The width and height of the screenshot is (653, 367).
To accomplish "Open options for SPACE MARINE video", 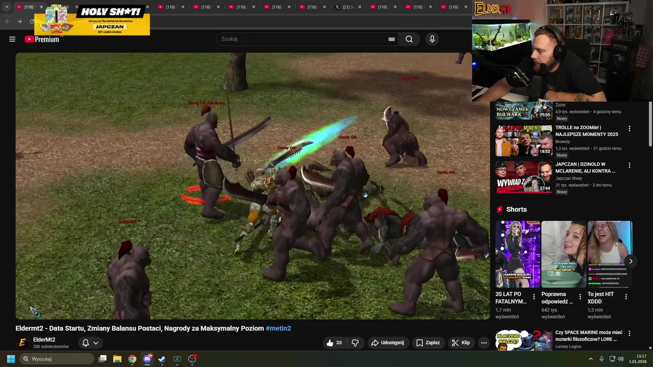I will point(629,333).
